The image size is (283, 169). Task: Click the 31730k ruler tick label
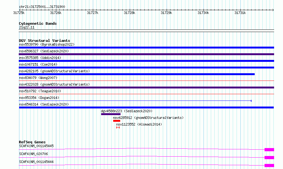203,13
